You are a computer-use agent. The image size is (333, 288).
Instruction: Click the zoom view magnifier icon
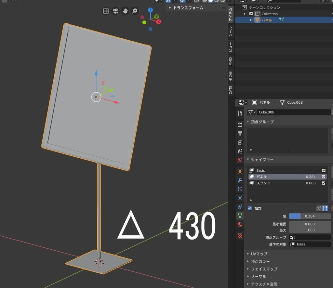coord(135,11)
